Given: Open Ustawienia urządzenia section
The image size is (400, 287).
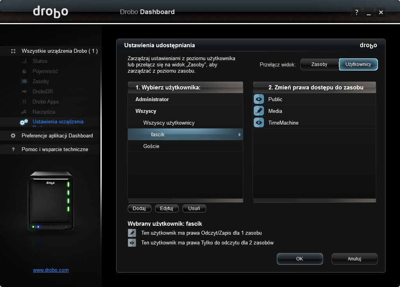Looking at the screenshot, I should point(58,122).
